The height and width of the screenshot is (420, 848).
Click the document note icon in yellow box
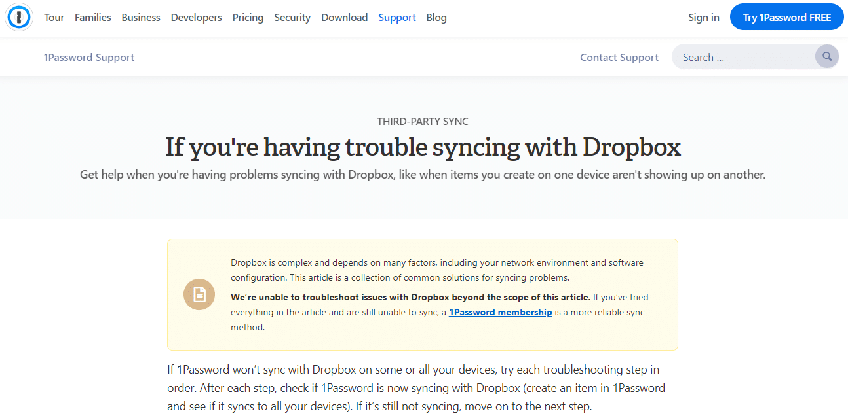click(x=199, y=294)
